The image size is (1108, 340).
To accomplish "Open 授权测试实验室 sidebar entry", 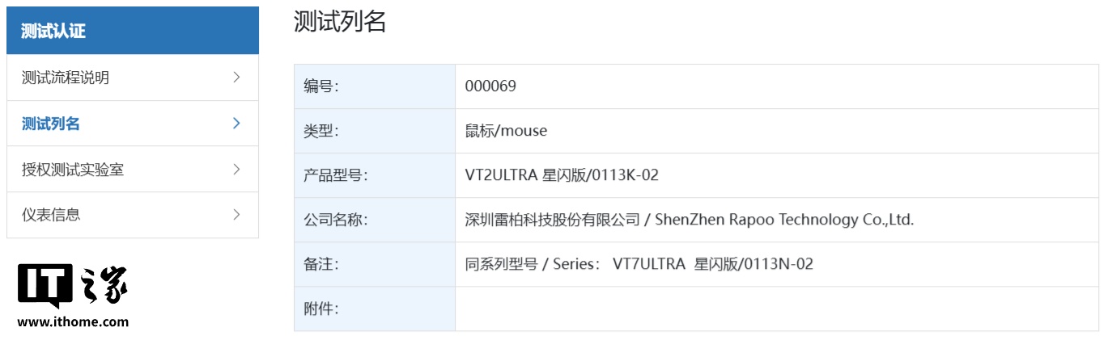I will pos(133,170).
